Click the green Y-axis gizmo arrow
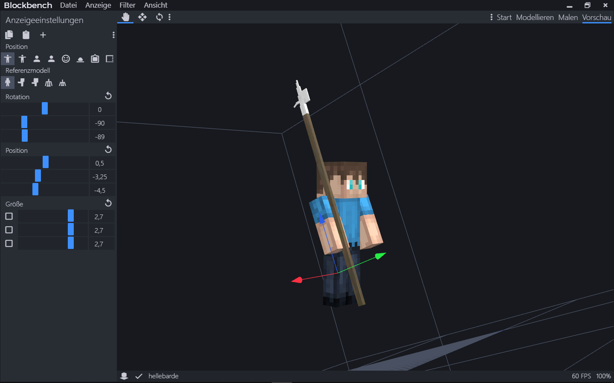This screenshot has width=614, height=383. (380, 255)
